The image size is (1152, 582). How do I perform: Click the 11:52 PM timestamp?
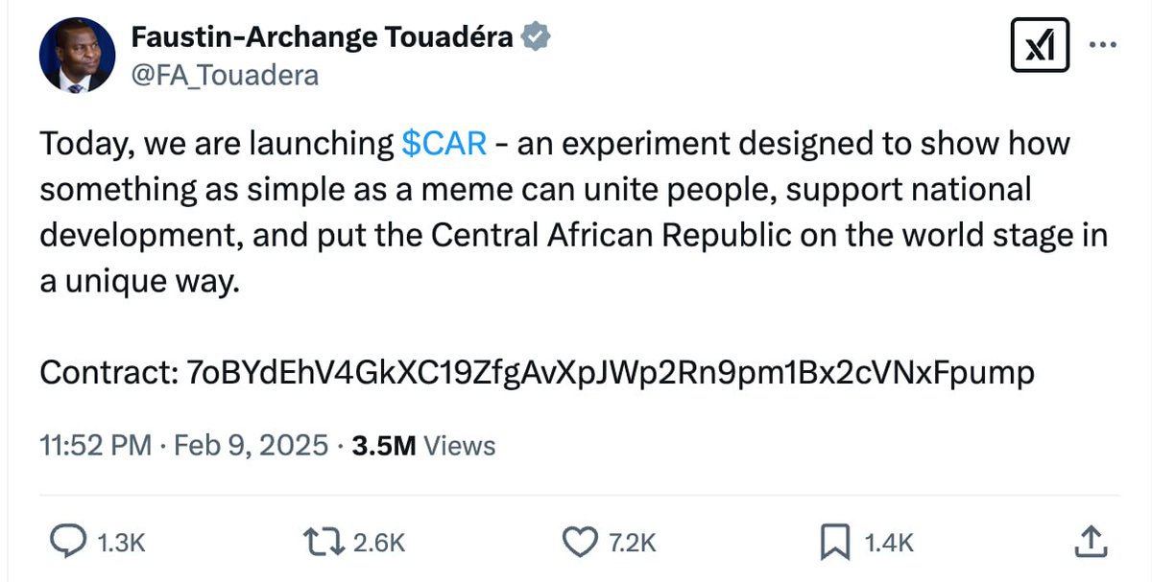click(x=95, y=446)
